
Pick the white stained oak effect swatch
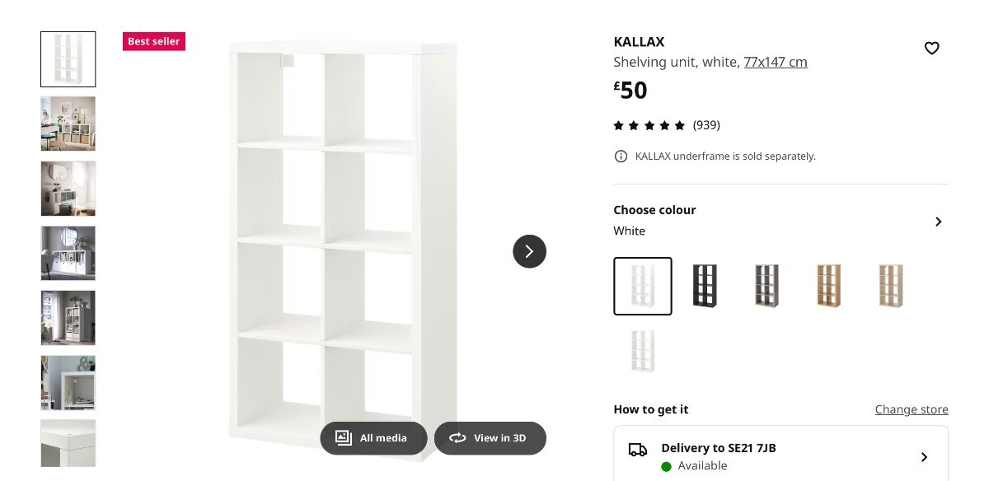click(890, 286)
